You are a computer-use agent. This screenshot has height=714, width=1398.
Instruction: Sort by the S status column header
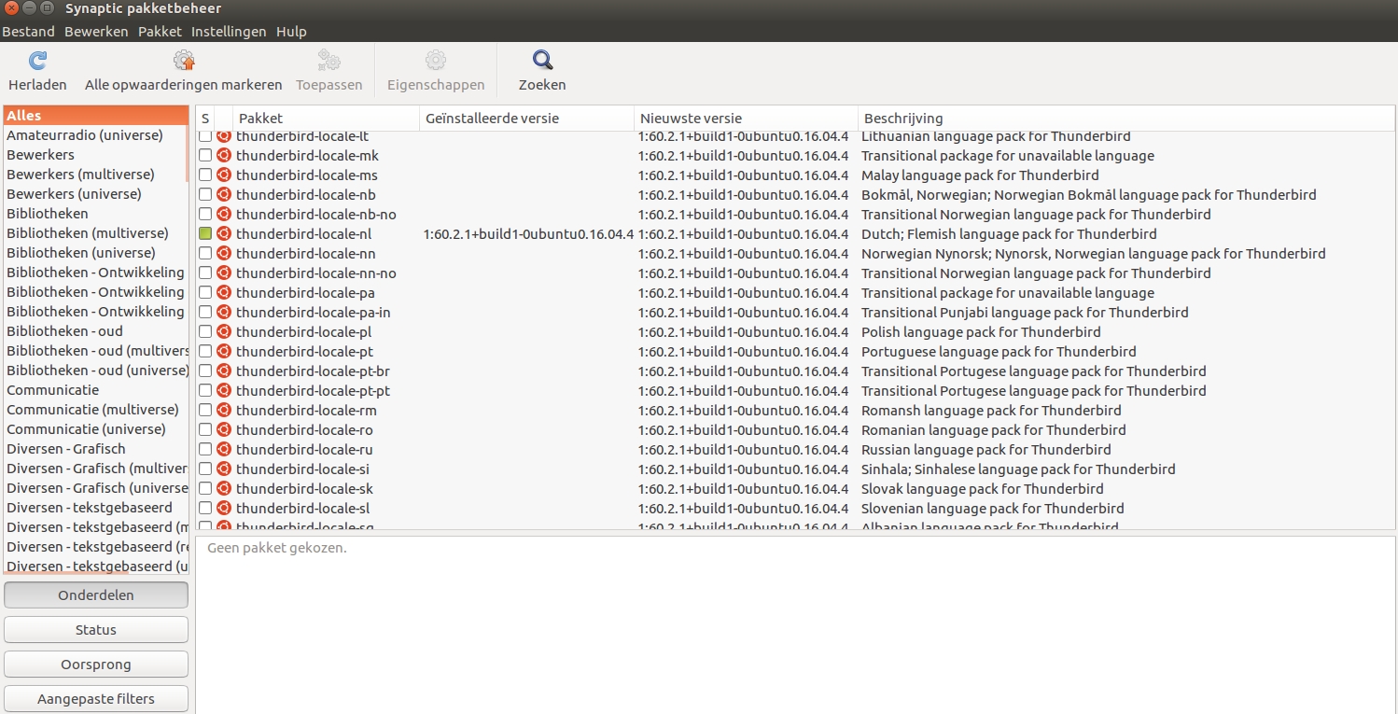pos(205,119)
